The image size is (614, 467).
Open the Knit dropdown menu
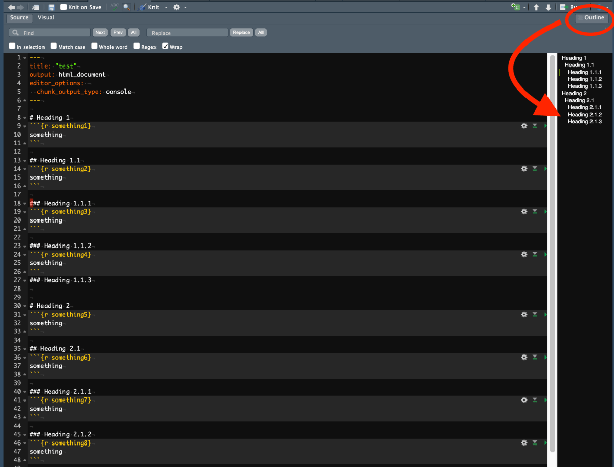click(x=166, y=7)
